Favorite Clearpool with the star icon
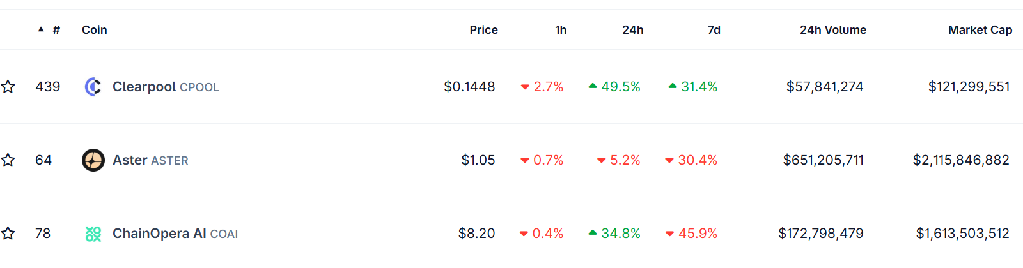 (8, 87)
